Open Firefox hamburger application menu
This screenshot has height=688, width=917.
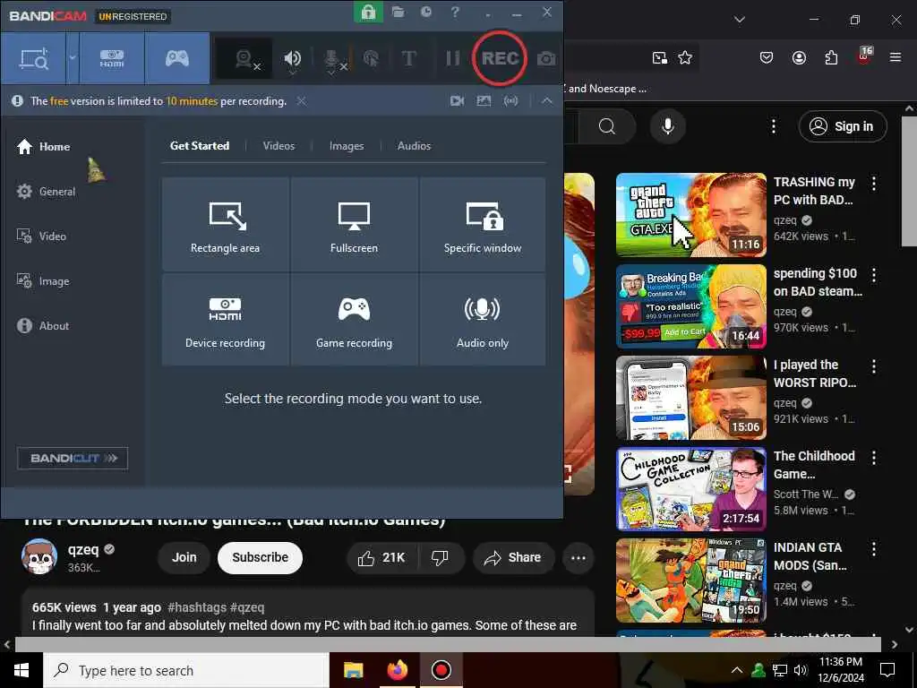(x=896, y=57)
